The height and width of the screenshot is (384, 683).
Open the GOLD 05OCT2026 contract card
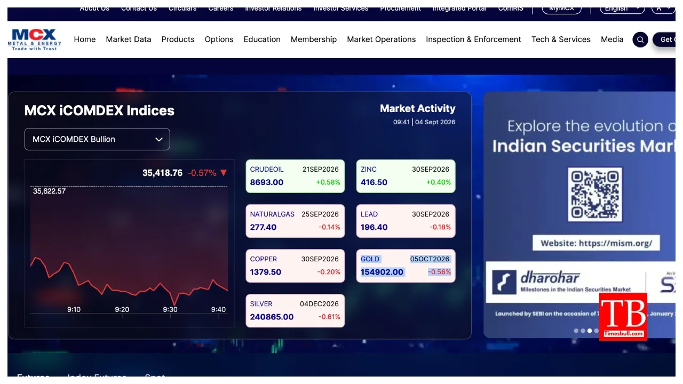pos(406,266)
